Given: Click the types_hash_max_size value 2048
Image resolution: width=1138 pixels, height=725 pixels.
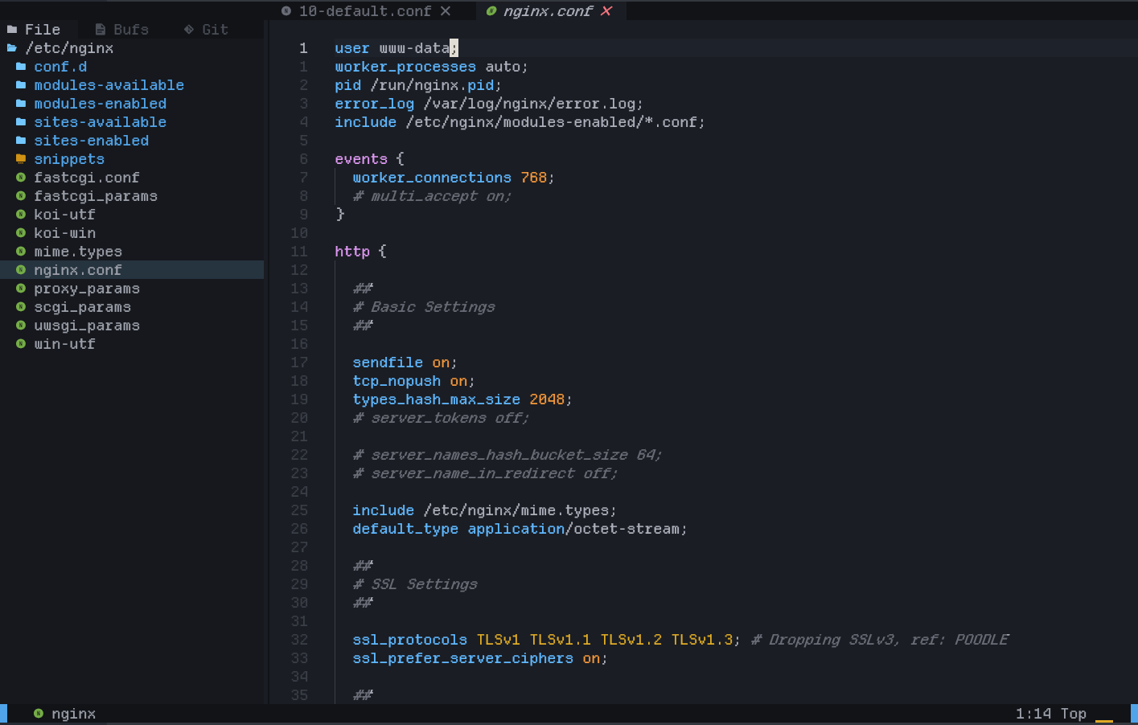Looking at the screenshot, I should tap(547, 399).
